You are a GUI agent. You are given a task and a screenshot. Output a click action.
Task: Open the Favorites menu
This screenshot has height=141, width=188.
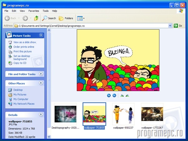click(x=34, y=11)
